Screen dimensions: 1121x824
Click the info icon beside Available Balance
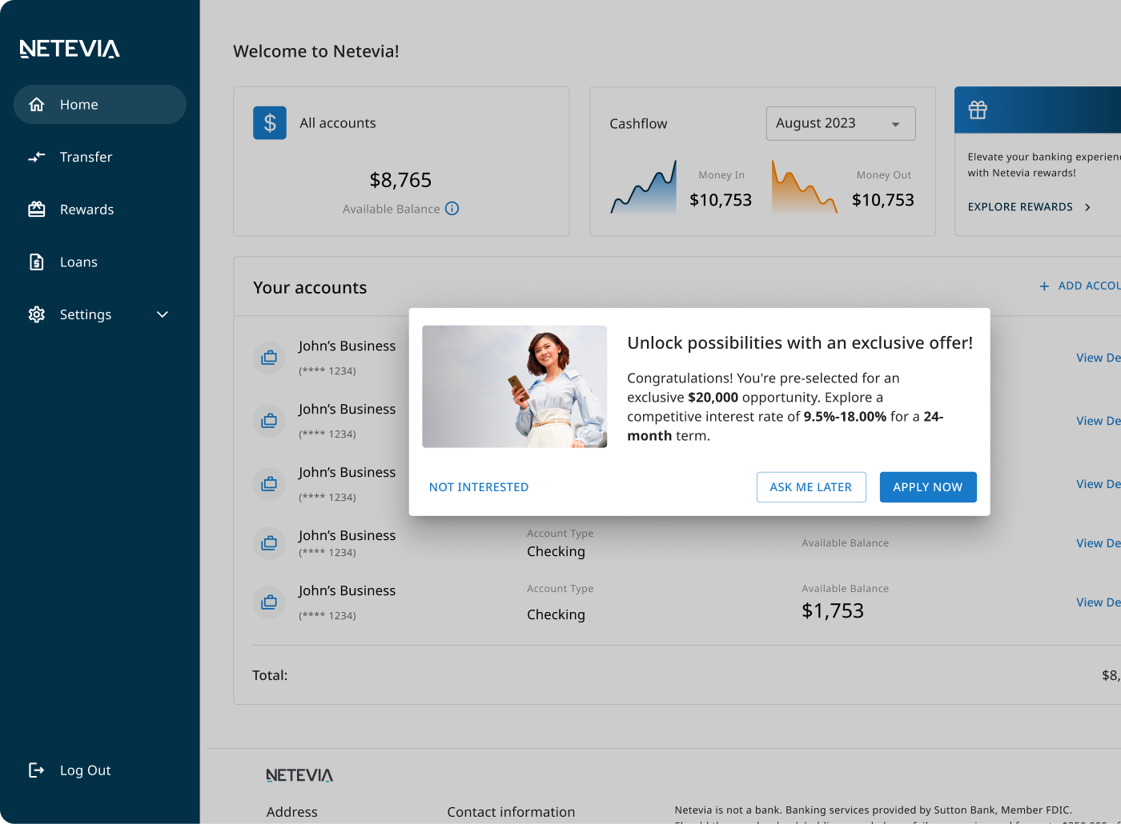(452, 208)
